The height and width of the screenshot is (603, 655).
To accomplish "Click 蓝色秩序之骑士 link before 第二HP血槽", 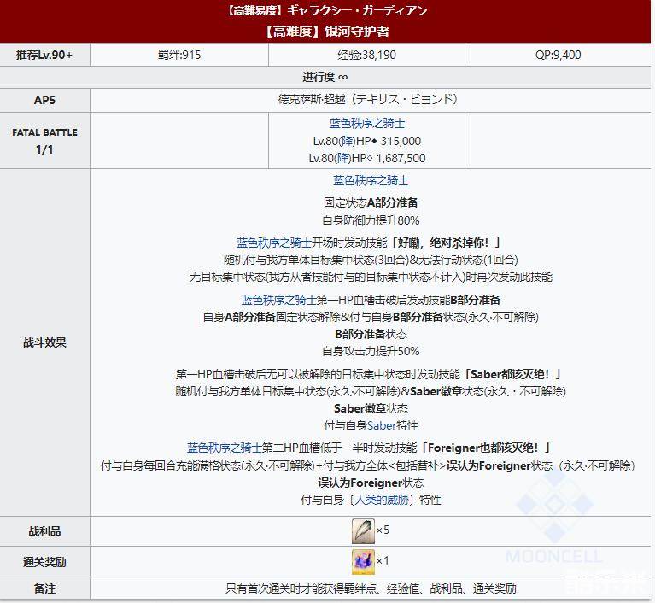I will pyautogui.click(x=224, y=448).
